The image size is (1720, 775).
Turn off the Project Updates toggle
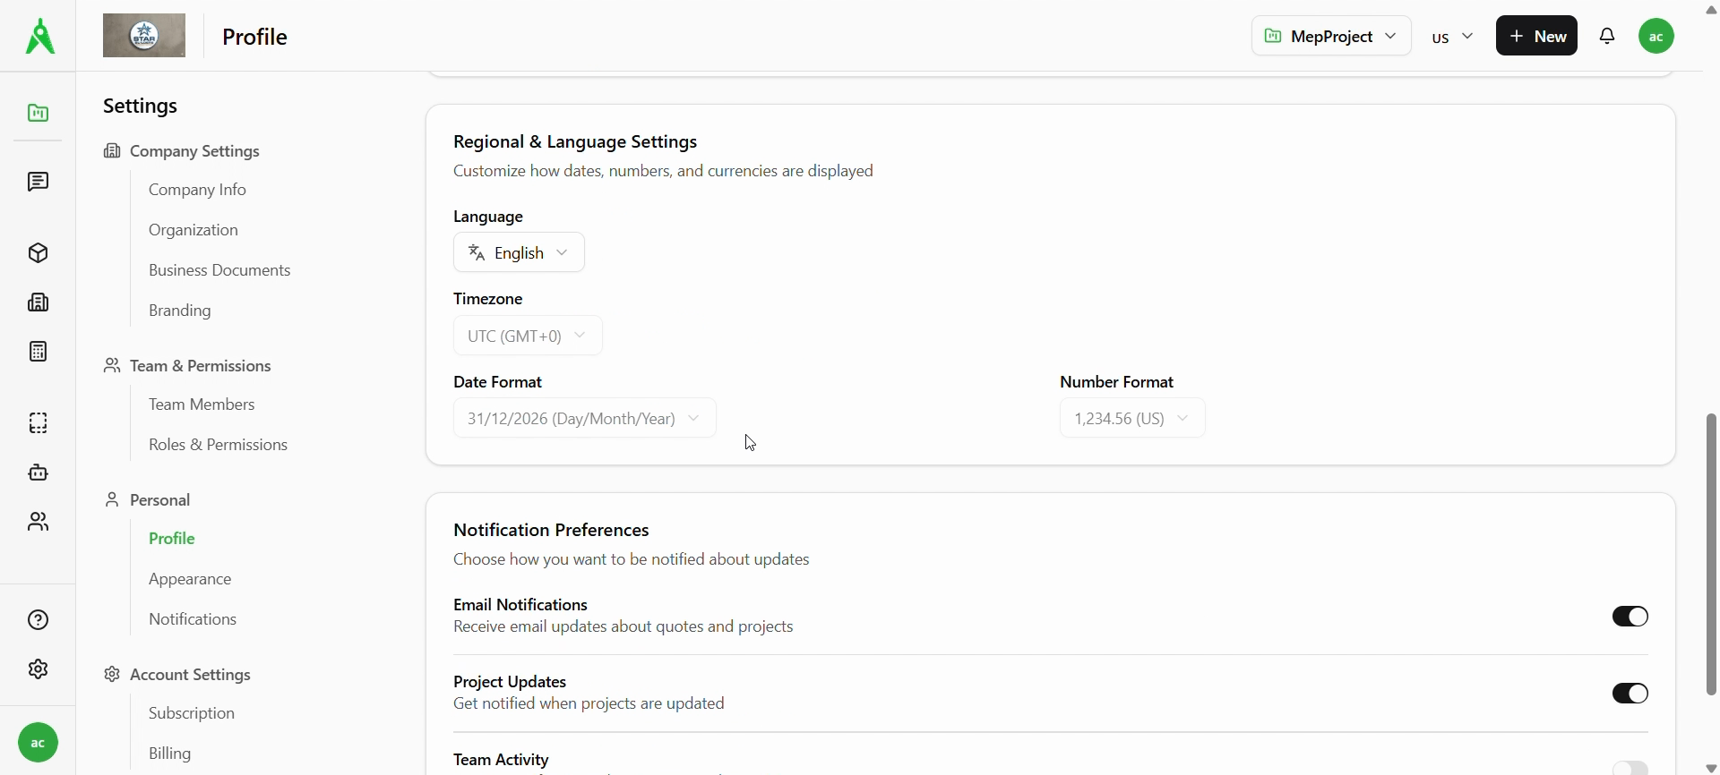[1630, 694]
